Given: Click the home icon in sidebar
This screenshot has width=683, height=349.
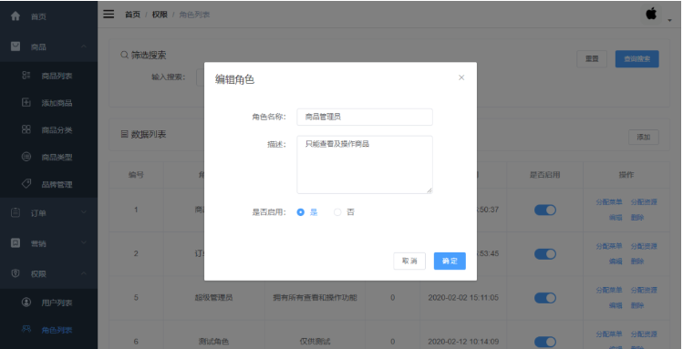Looking at the screenshot, I should pos(16,16).
